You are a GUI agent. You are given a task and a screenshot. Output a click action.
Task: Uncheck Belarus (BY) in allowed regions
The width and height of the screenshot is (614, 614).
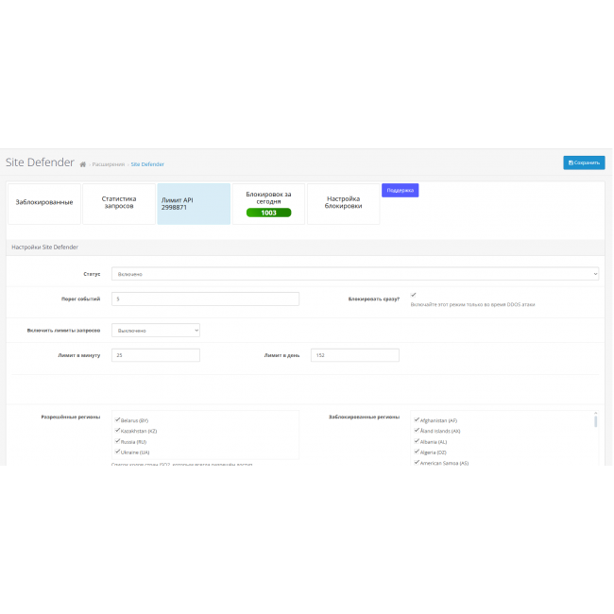117,419
